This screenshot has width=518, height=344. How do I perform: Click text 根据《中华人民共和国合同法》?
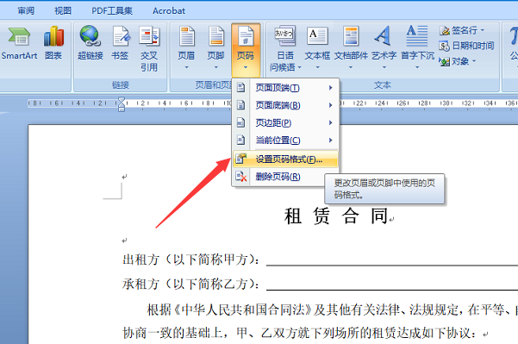[x=229, y=310]
